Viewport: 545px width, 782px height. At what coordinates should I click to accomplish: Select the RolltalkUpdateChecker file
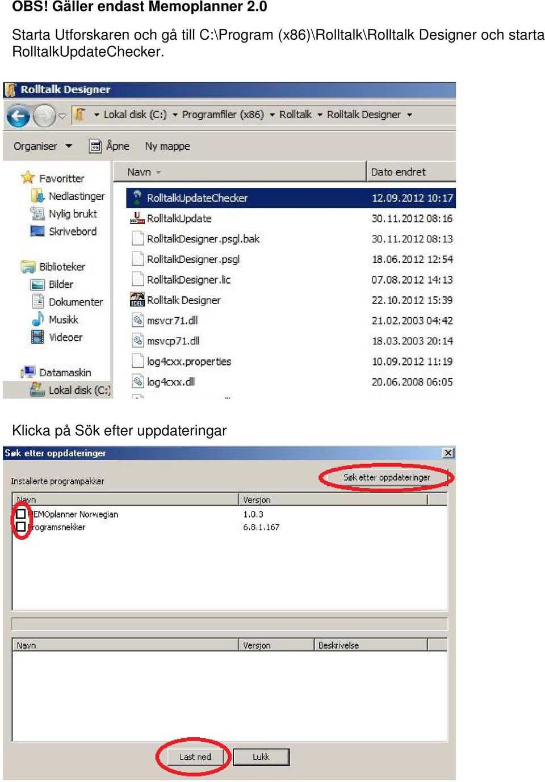291,198
